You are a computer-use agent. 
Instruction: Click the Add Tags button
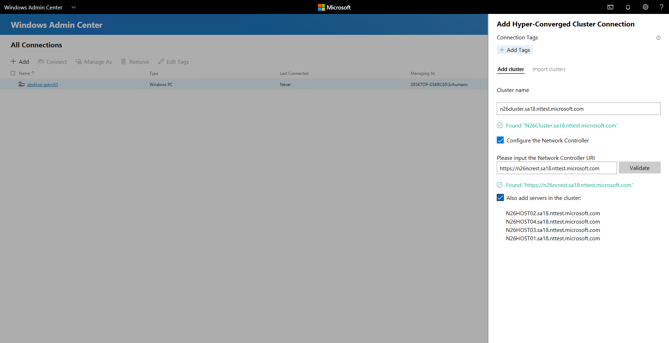pos(515,49)
